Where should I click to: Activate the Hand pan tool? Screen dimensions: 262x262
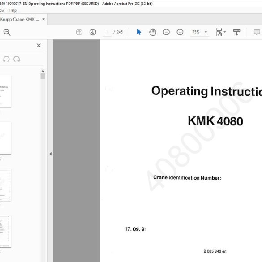[153, 32]
